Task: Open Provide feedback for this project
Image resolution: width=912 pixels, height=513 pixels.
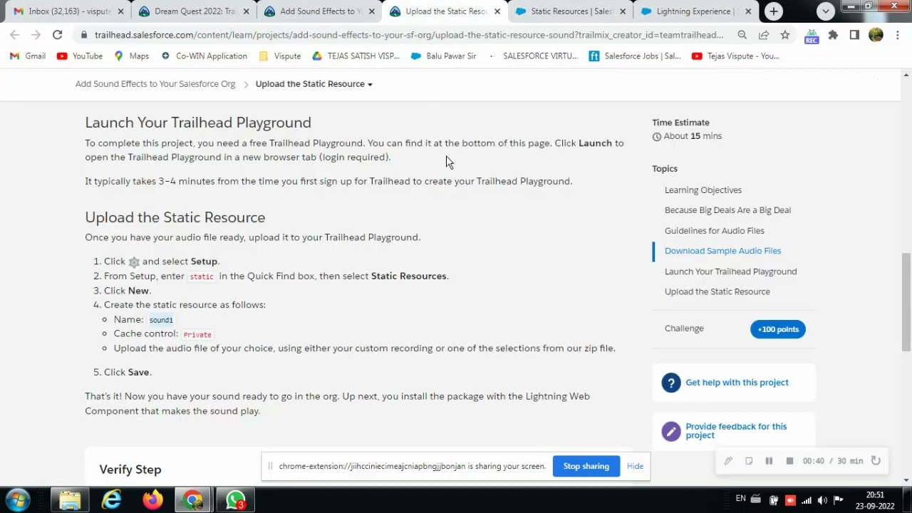Action: click(x=736, y=431)
